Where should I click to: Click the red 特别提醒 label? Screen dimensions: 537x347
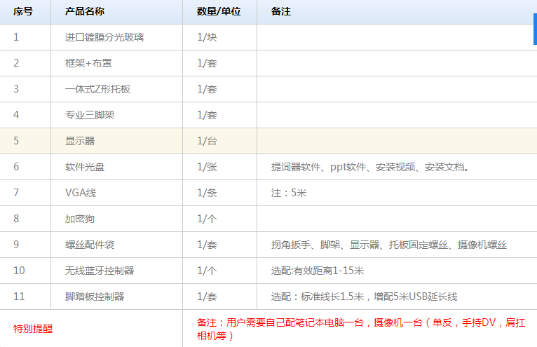coord(33,328)
